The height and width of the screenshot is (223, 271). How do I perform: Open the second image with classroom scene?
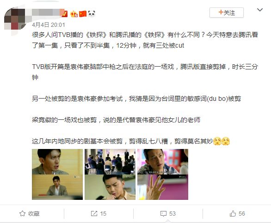pos(110,174)
